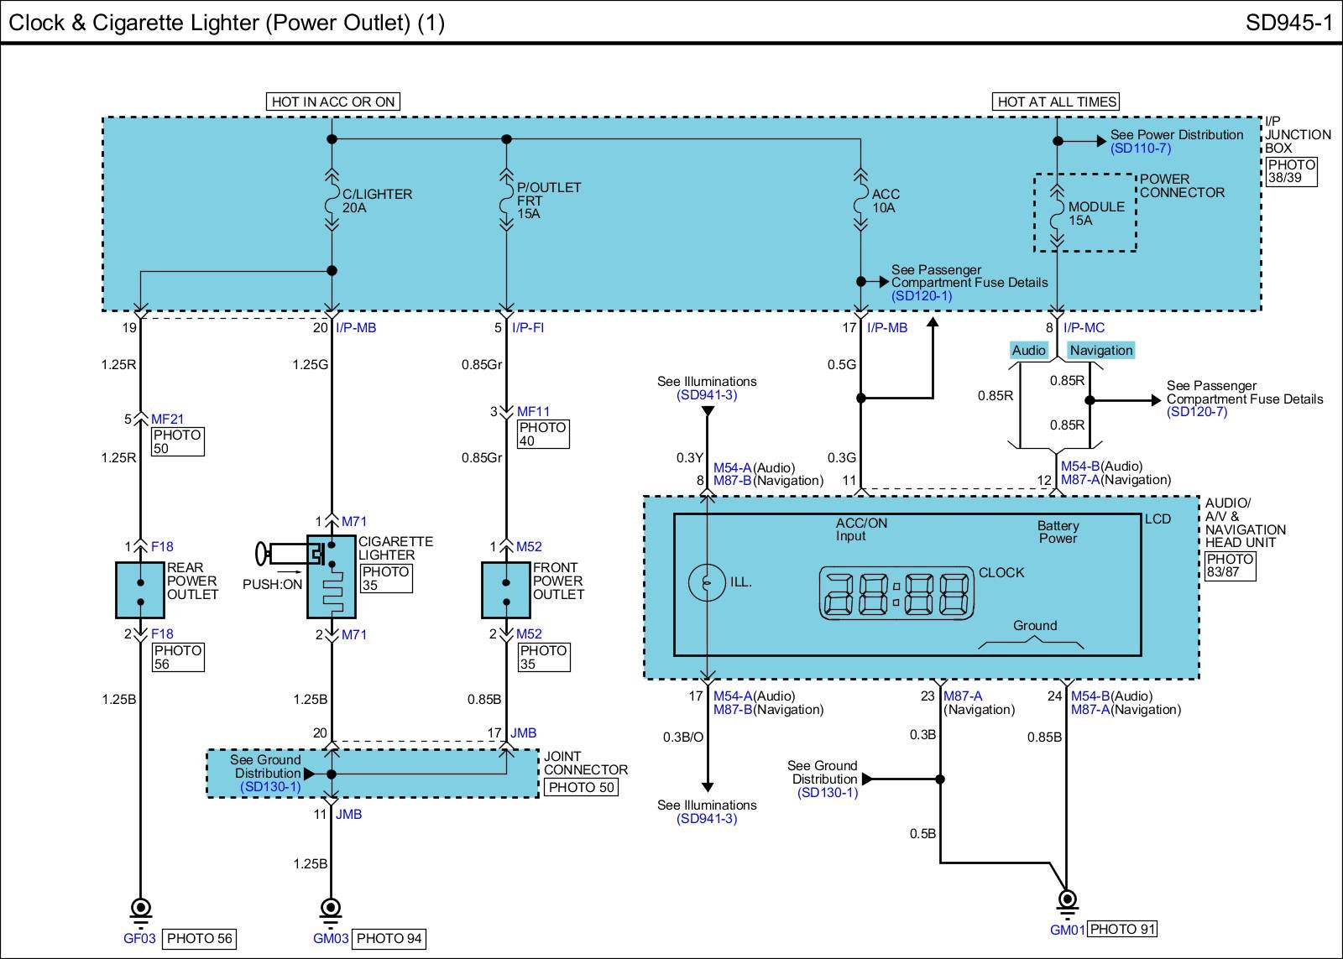The height and width of the screenshot is (959, 1343).
Task: Select the Navigation variant label
Action: tap(1100, 351)
